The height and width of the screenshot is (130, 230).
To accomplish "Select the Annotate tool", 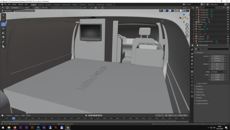I will 4,42.
